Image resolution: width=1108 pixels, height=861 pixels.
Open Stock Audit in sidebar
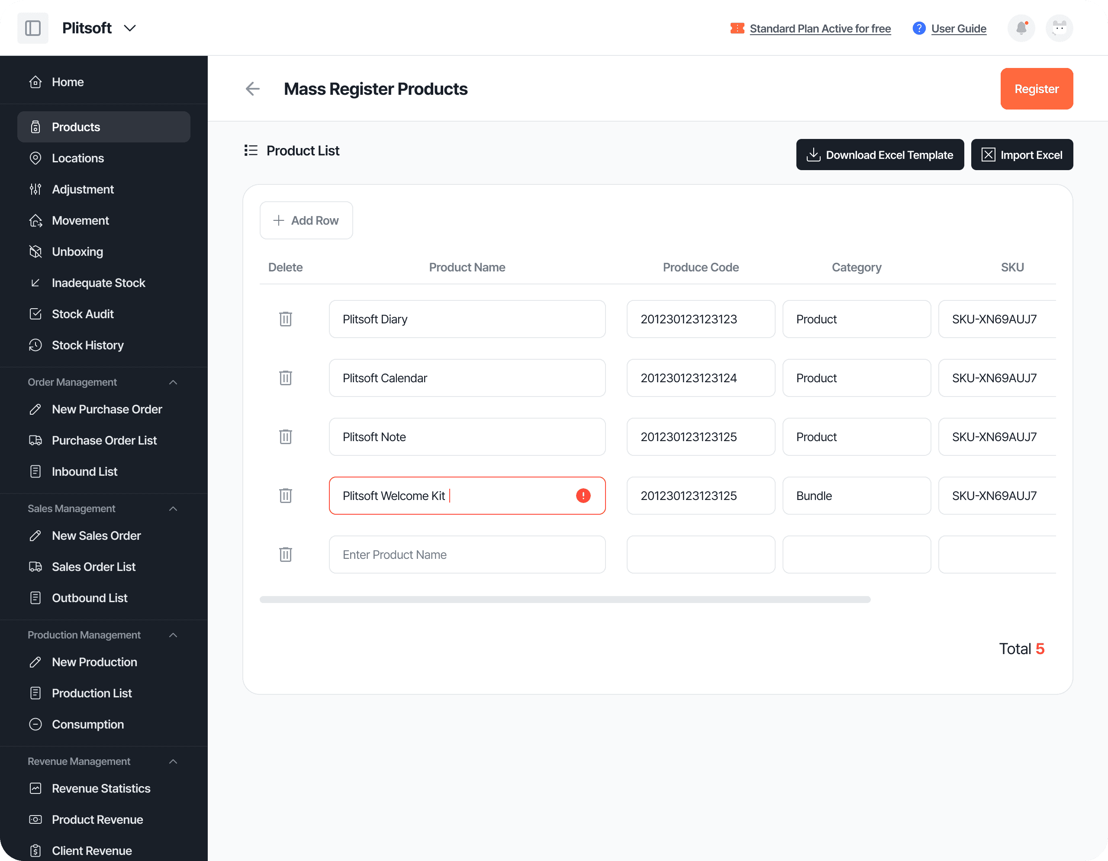(83, 314)
